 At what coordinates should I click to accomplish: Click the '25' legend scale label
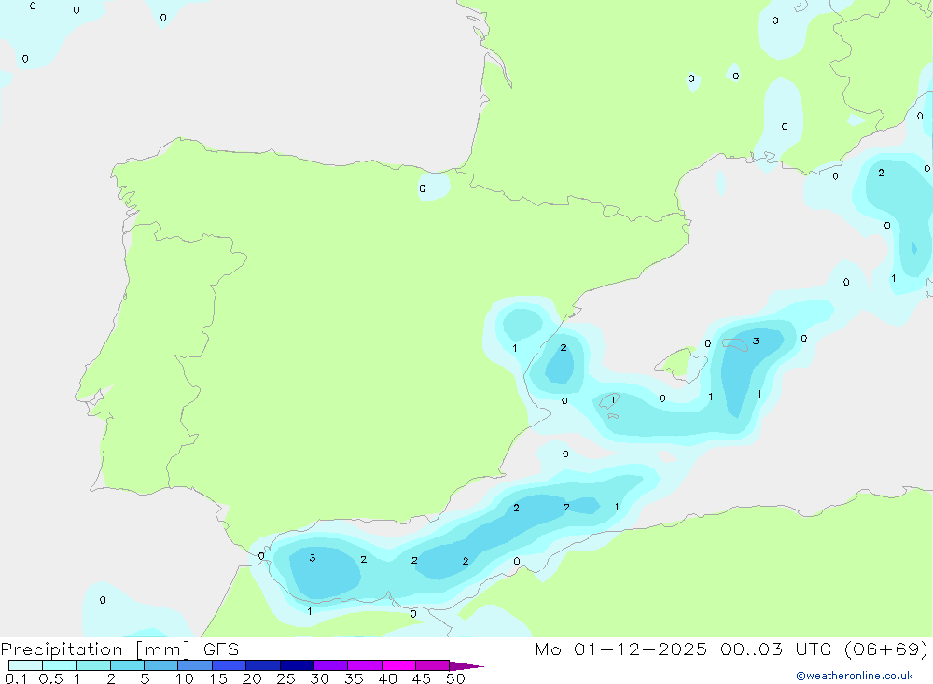pyautogui.click(x=285, y=678)
